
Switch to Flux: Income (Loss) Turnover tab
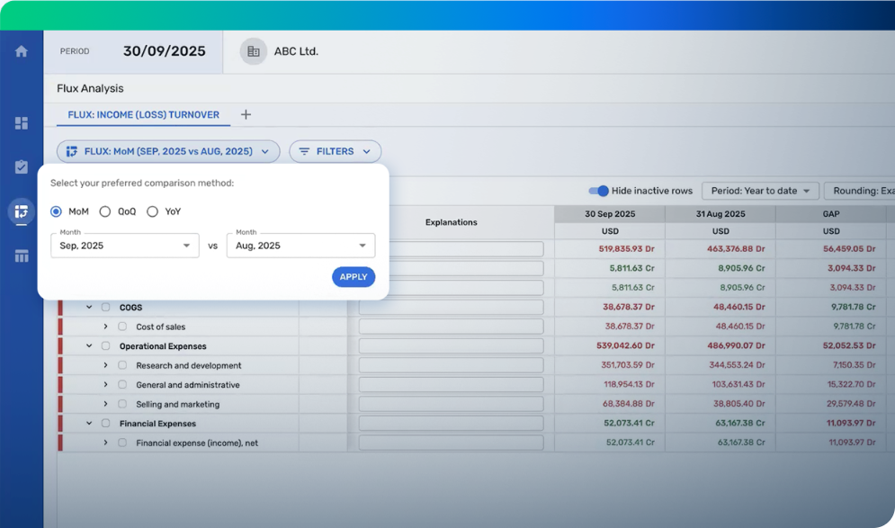point(144,115)
